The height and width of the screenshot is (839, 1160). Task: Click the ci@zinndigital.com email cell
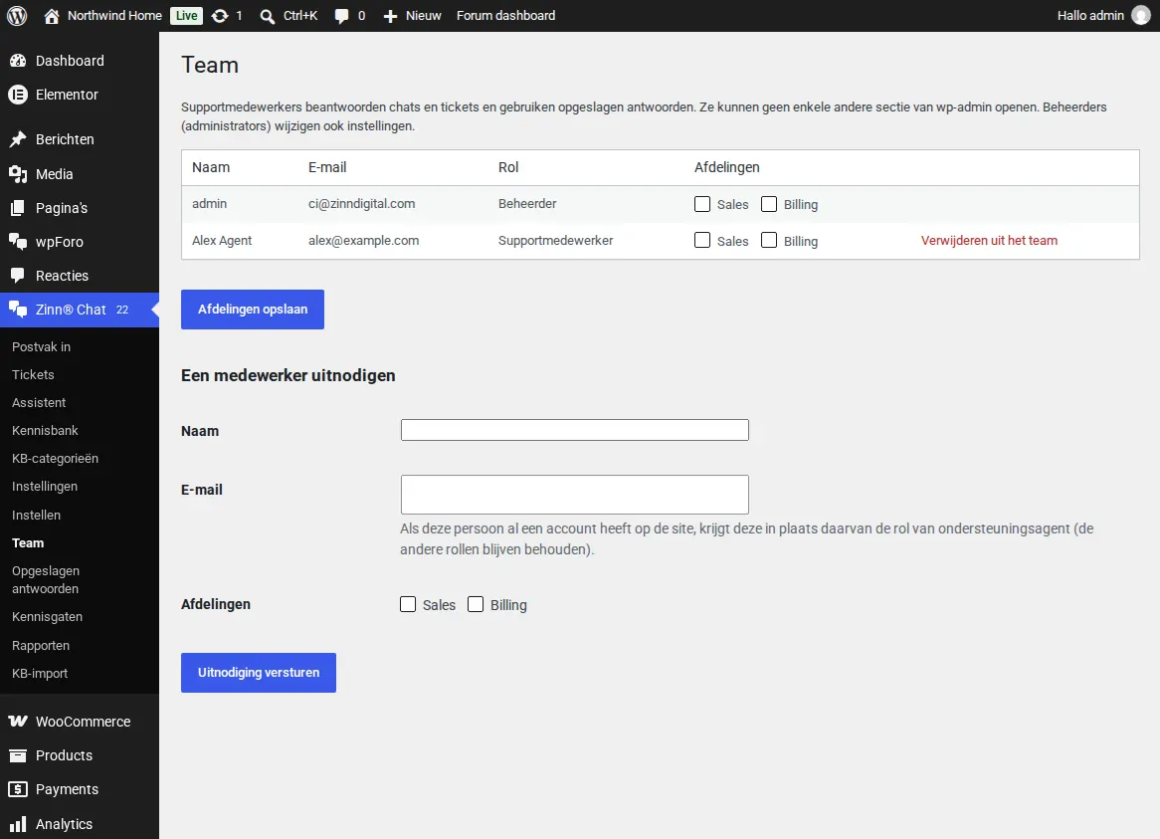(x=362, y=203)
